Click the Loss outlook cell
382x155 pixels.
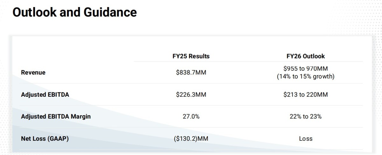pyautogui.click(x=306, y=138)
